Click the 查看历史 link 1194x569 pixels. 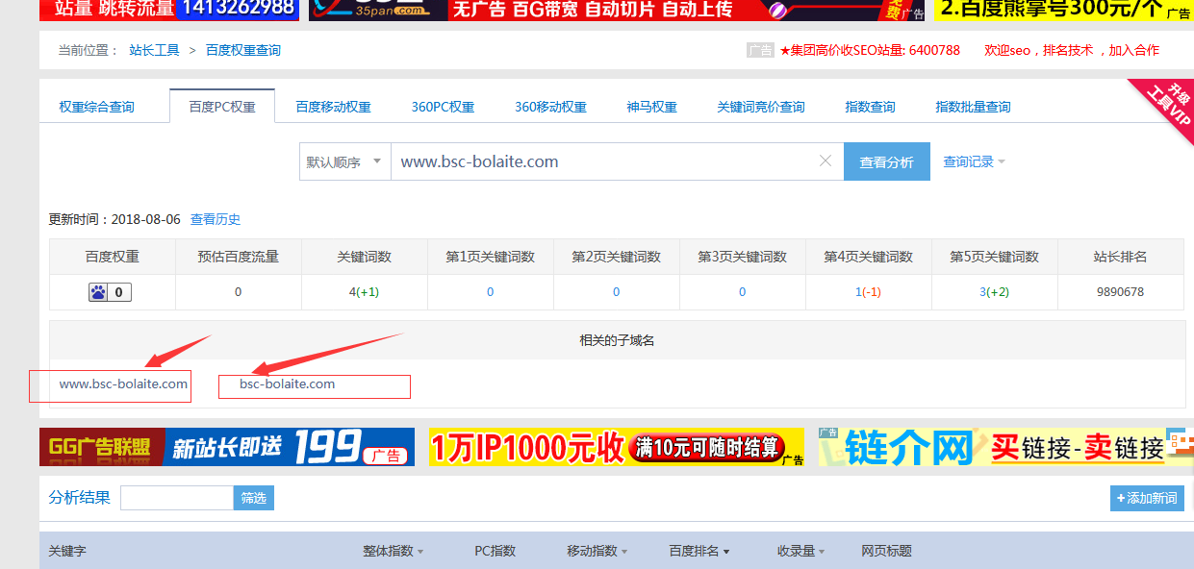coord(216,219)
